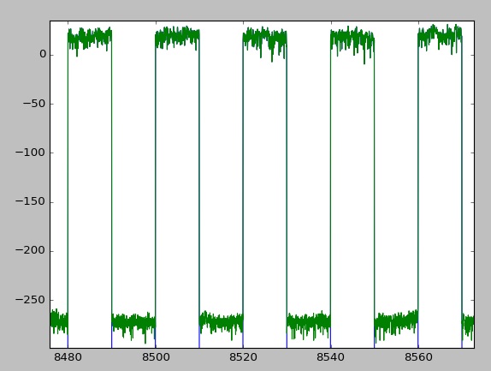
Task: Click the x-axis tick label 8500
Action: pos(156,357)
